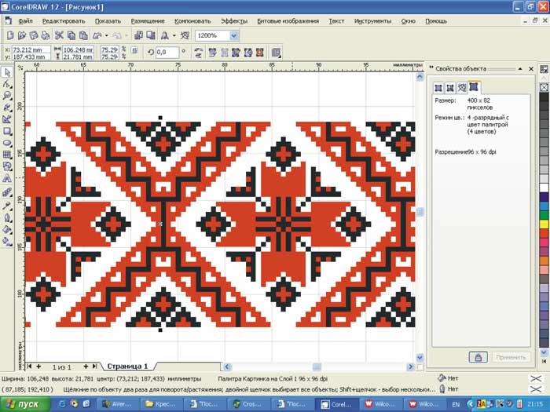Click the Undo arrow icon
This screenshot has height=412, width=550.
click(x=97, y=35)
